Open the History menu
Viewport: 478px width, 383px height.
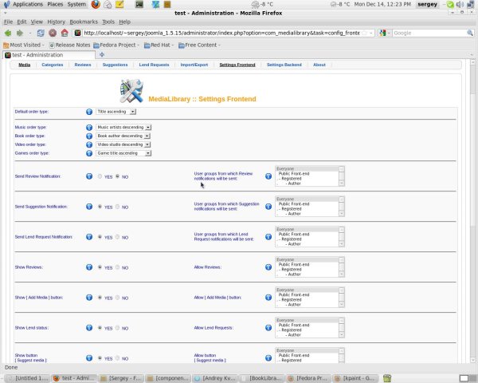pos(56,22)
